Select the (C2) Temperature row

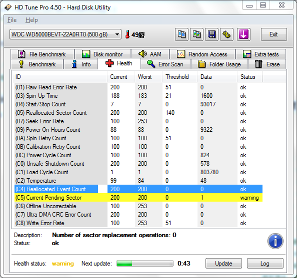[138, 181]
